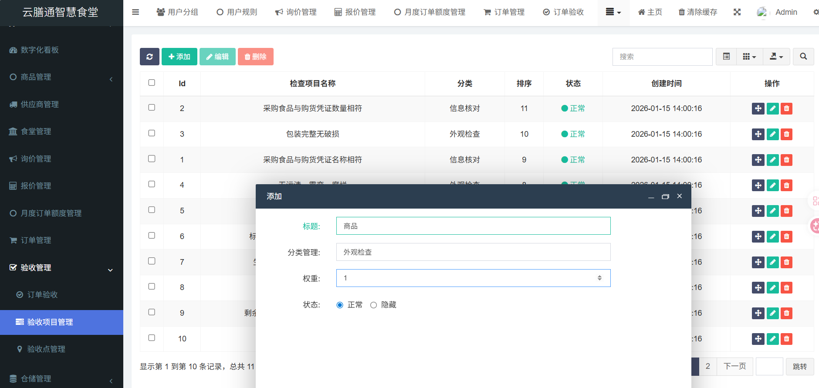Click the 权重 number spinner arrows
The height and width of the screenshot is (388, 819).
599,278
